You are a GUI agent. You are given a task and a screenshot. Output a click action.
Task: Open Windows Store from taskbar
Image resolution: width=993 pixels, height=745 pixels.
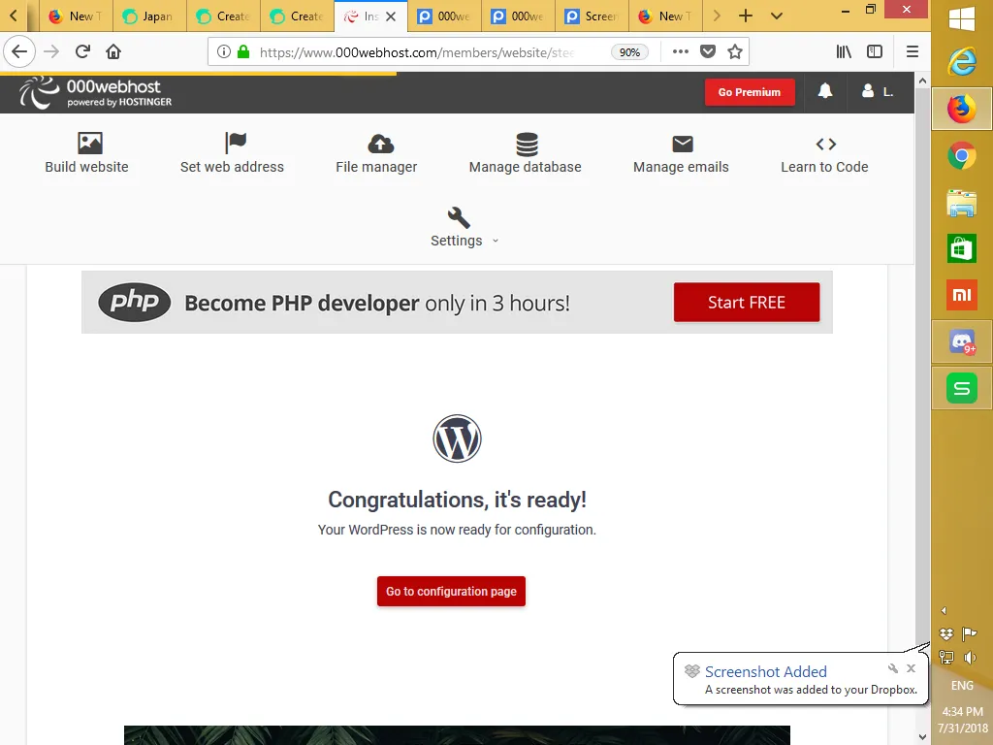pos(961,249)
